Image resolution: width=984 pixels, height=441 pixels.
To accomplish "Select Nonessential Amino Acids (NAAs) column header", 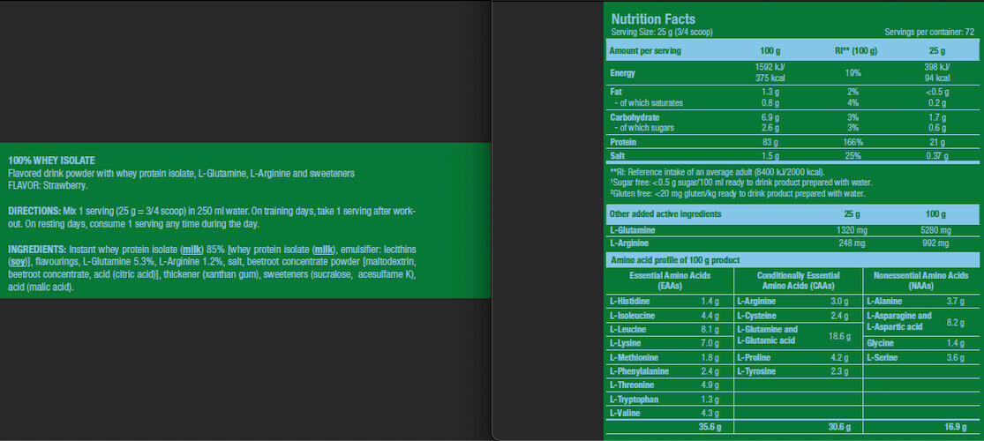I will click(x=922, y=280).
